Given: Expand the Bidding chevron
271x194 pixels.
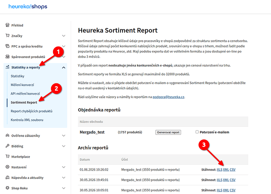Looking at the screenshot, I should (64, 146).
